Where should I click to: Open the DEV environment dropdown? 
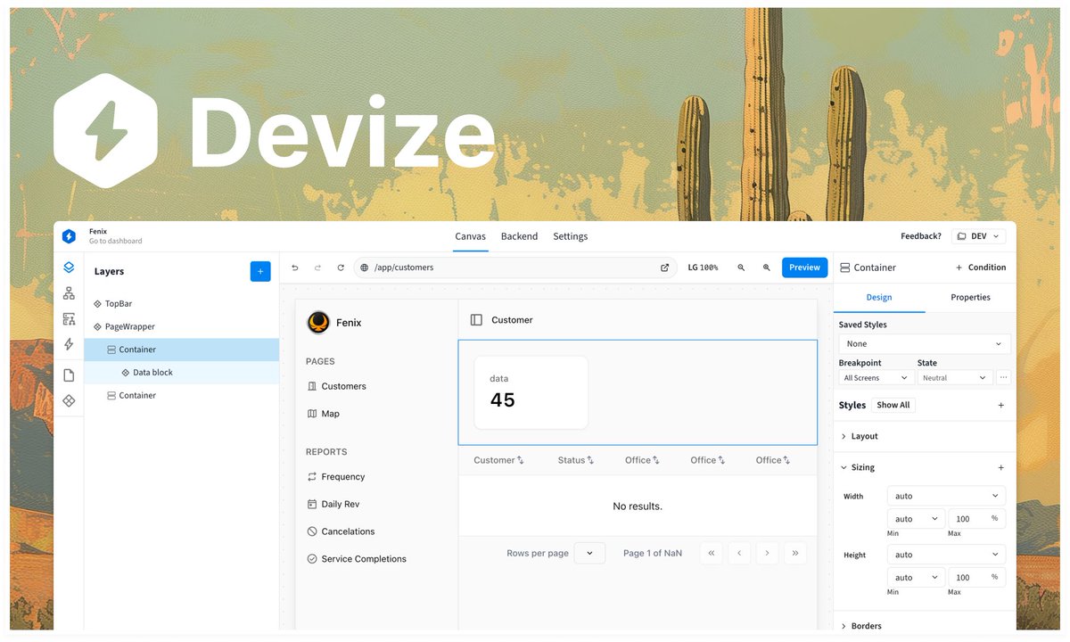[978, 236]
